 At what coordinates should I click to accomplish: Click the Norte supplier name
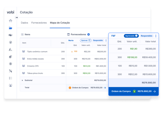[x=71, y=40]
